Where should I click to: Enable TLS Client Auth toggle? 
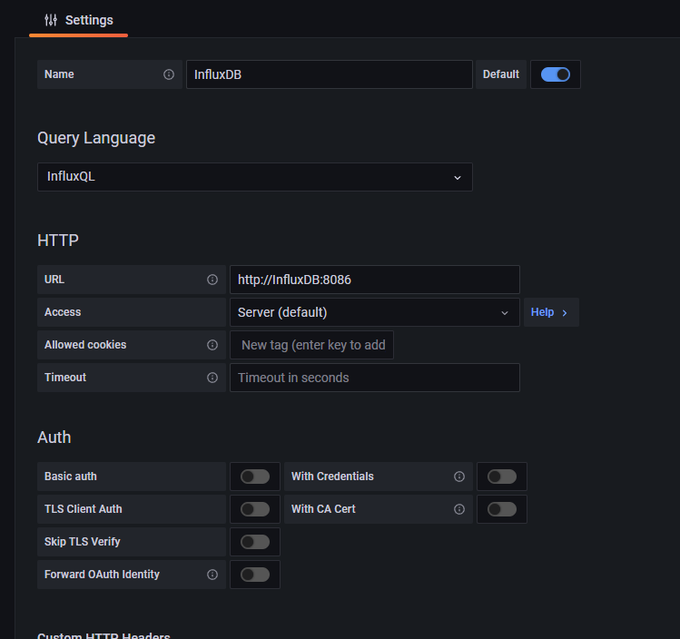(255, 509)
